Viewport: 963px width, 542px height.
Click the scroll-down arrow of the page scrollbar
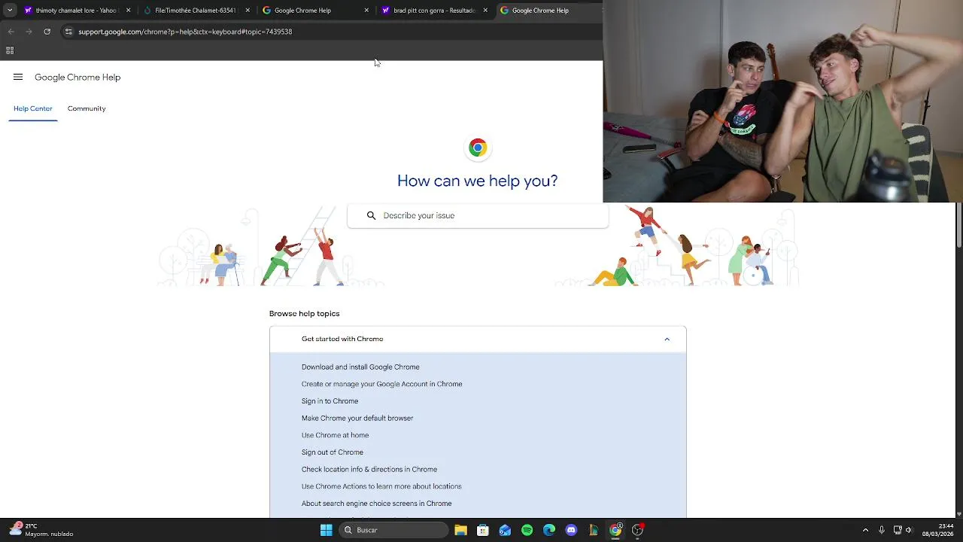tap(958, 514)
